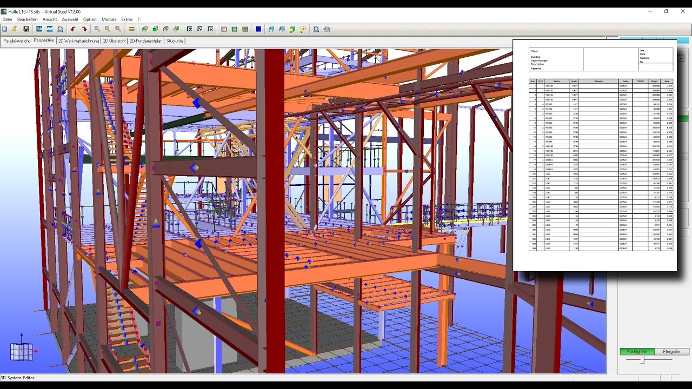The height and width of the screenshot is (389, 692).
Task: Open the Auswahl menu
Action: [x=70, y=19]
